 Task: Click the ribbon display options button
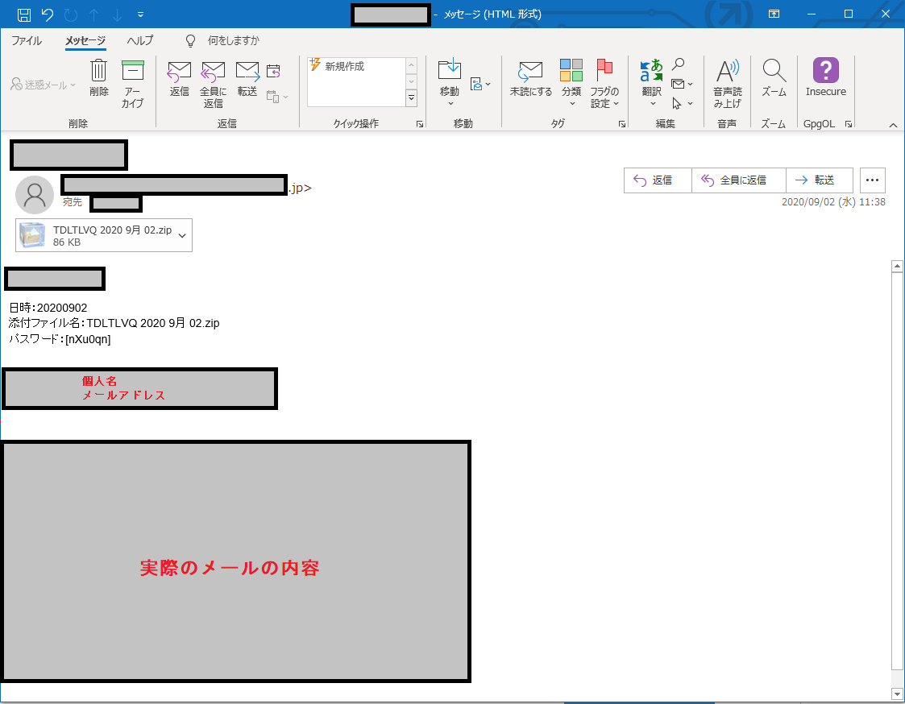(x=774, y=14)
